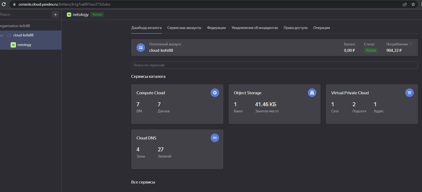Collapse the cloud-kofe88 tree node
Screen dimensions: 422x192
pos(2,35)
